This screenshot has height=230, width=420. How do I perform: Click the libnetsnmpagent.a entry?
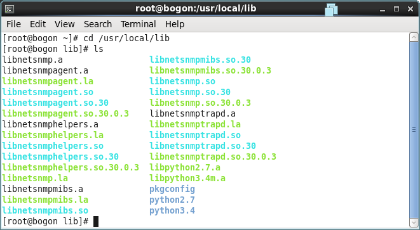tap(45, 71)
